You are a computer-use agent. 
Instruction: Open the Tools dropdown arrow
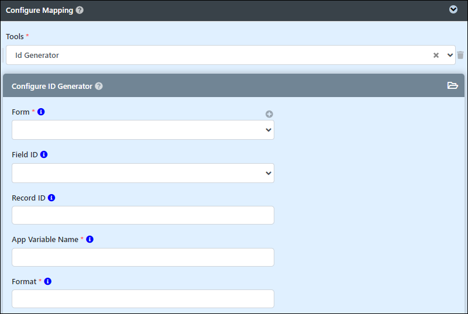coord(450,55)
